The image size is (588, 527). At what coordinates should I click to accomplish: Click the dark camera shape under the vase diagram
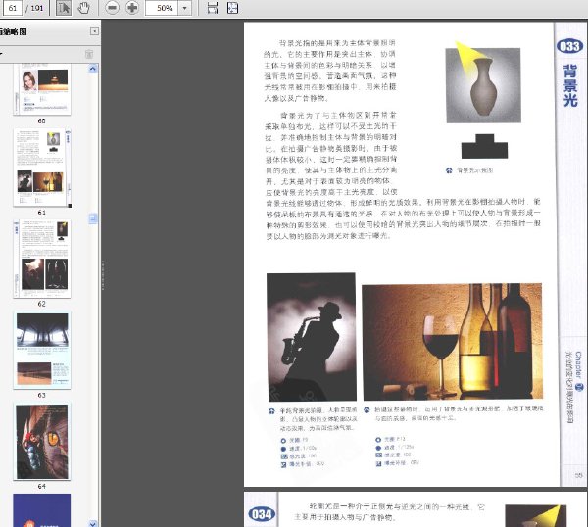tap(484, 146)
